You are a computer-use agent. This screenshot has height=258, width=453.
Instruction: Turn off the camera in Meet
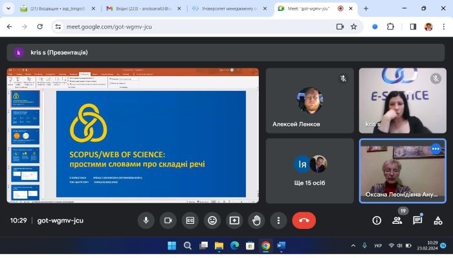(168, 221)
